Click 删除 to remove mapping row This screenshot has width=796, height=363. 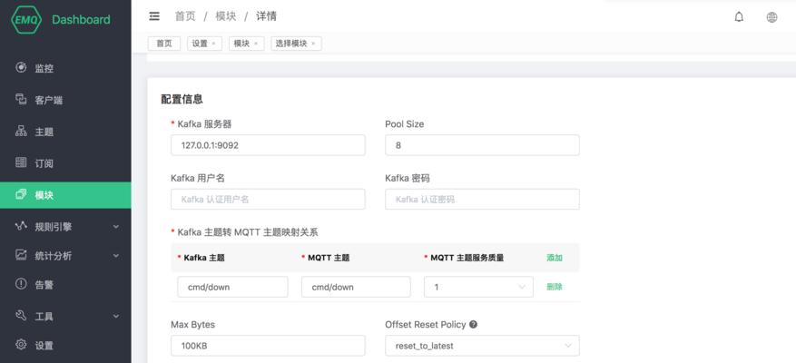coord(555,287)
